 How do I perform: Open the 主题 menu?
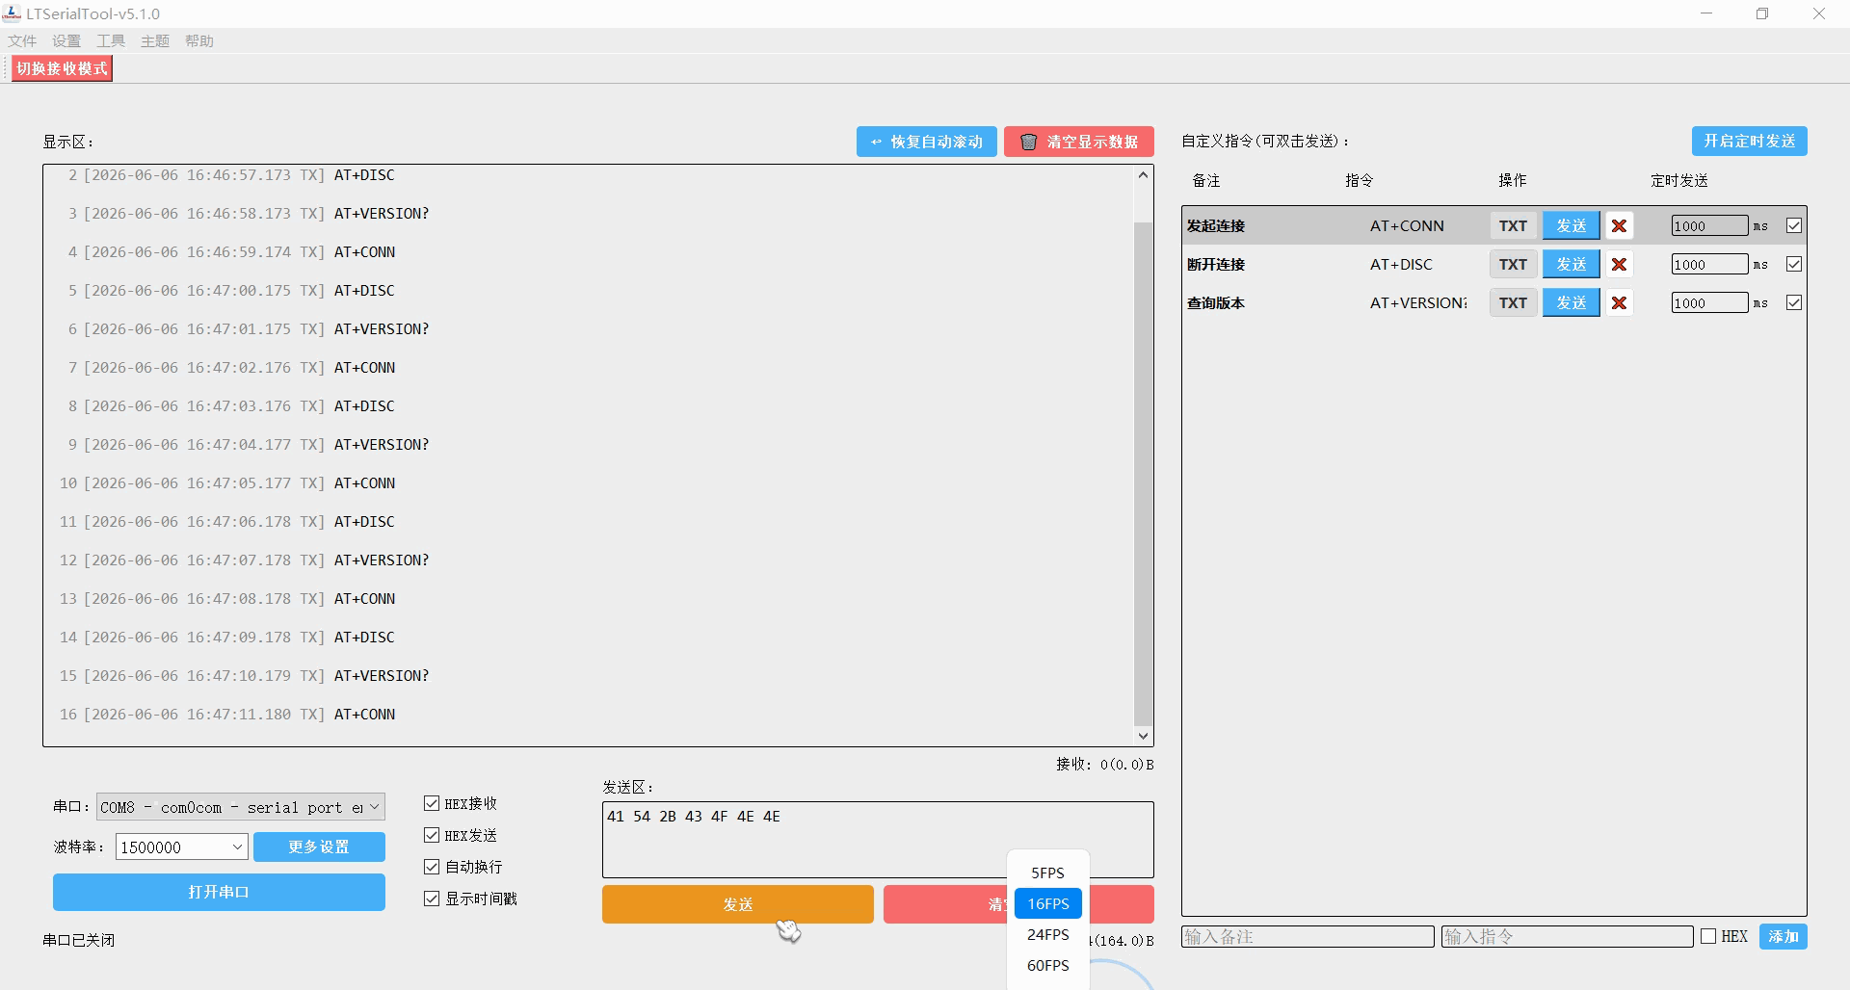click(155, 40)
